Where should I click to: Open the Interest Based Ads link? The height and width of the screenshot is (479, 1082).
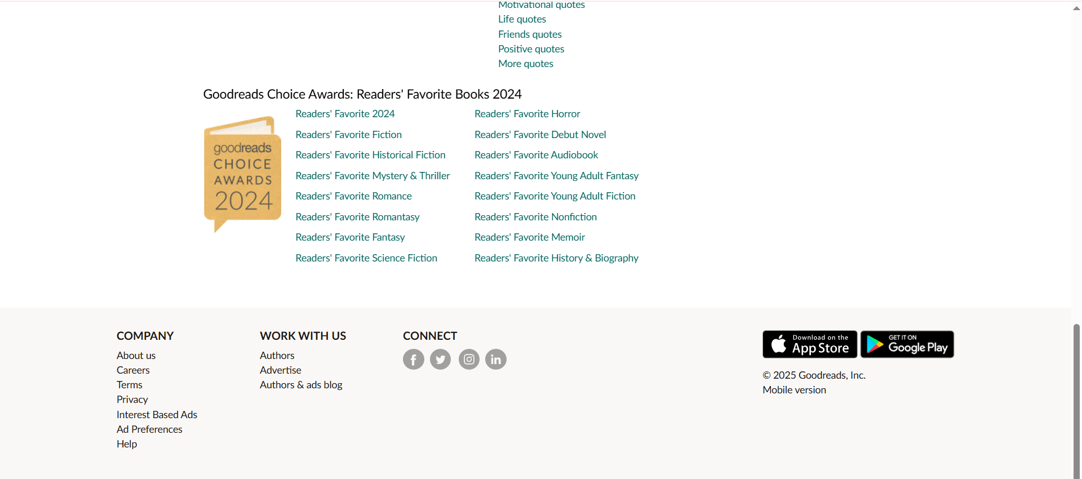(x=157, y=415)
